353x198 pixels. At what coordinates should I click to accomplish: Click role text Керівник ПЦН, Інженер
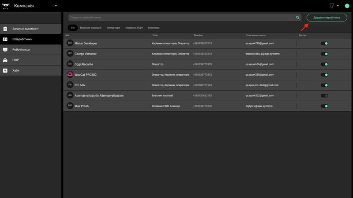[x=166, y=106]
